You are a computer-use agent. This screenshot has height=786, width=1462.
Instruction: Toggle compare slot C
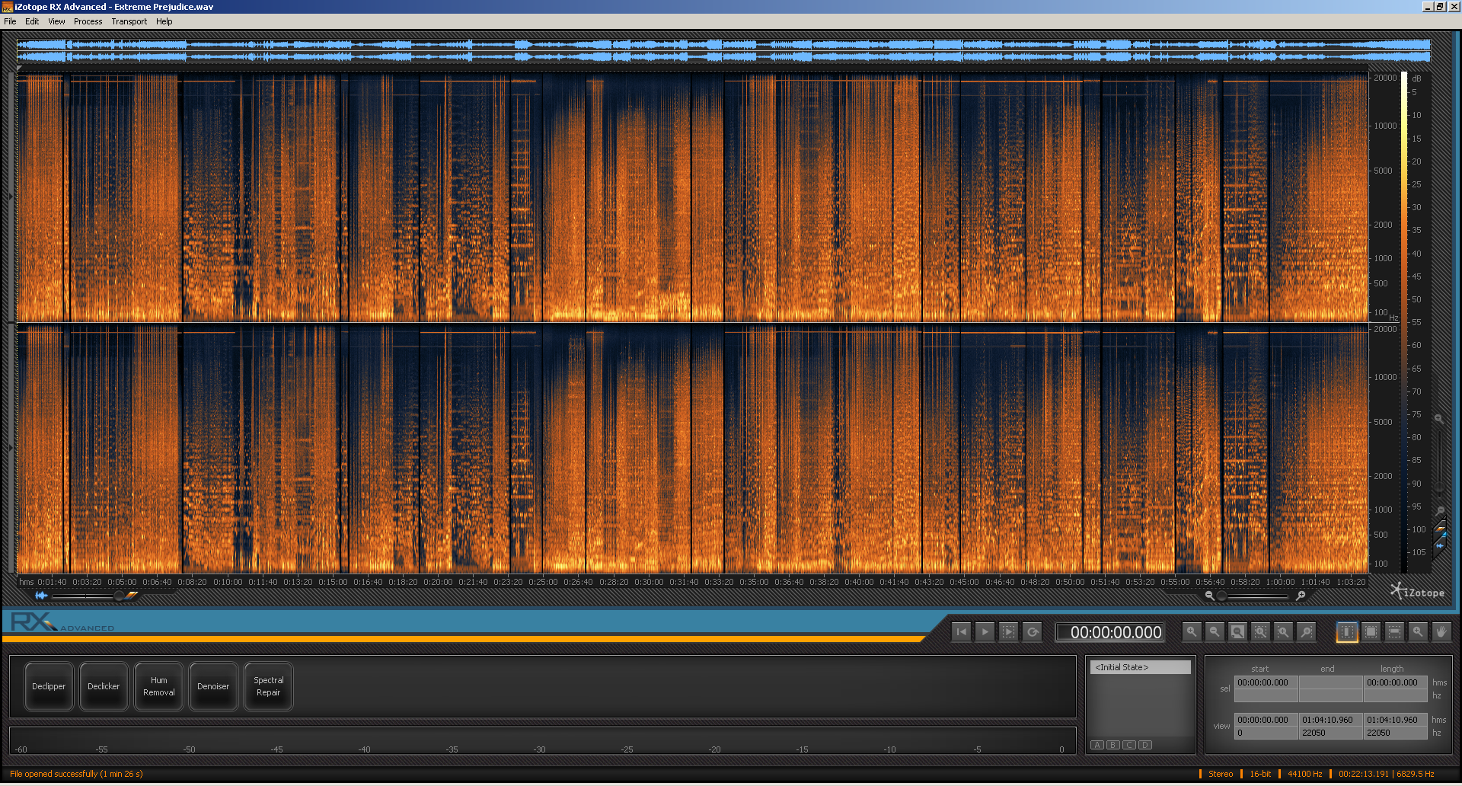pyautogui.click(x=1129, y=745)
